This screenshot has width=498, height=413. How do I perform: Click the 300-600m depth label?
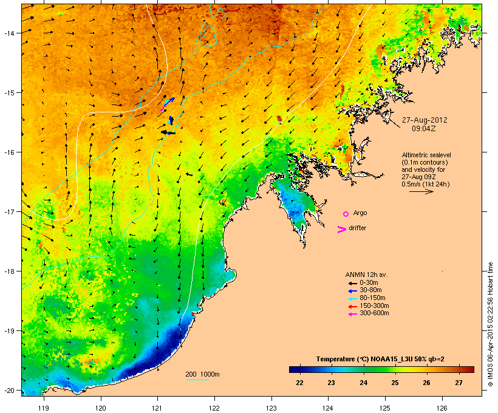[374, 313]
